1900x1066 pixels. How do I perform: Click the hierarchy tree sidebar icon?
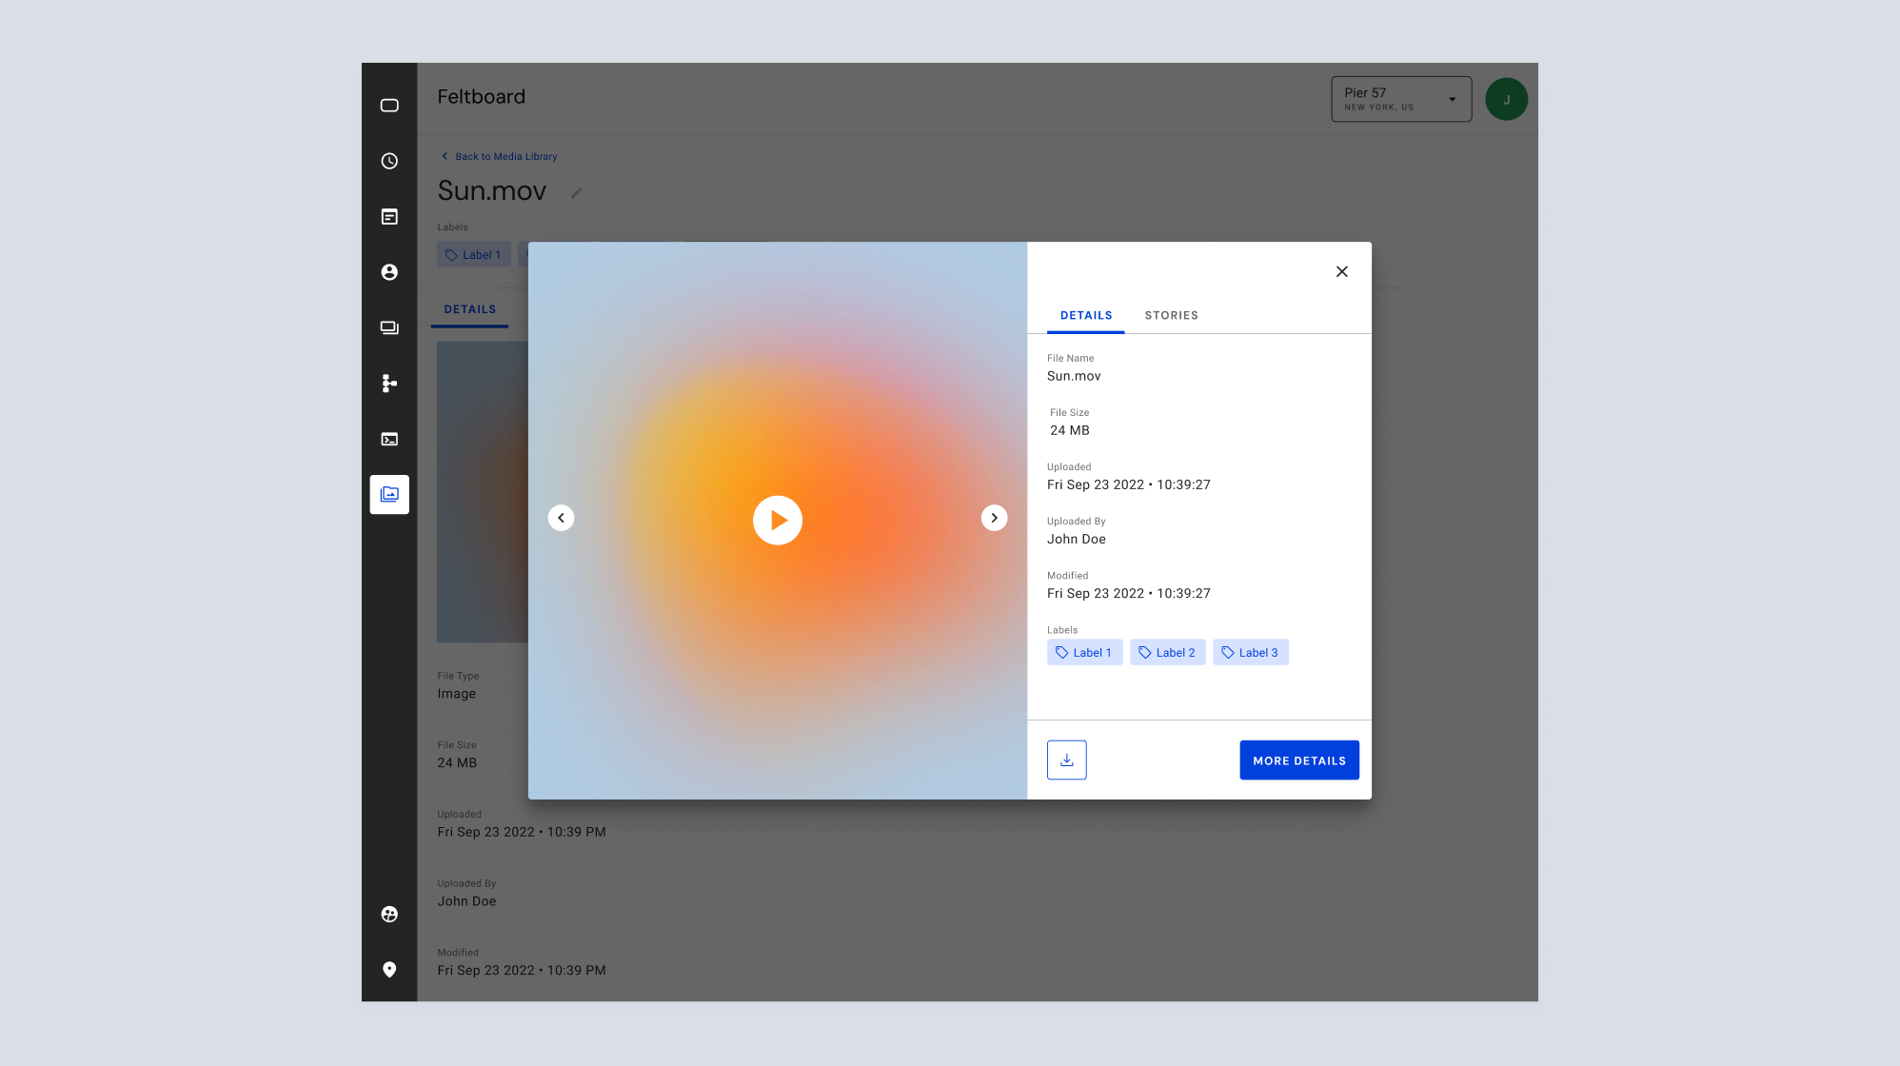click(389, 384)
